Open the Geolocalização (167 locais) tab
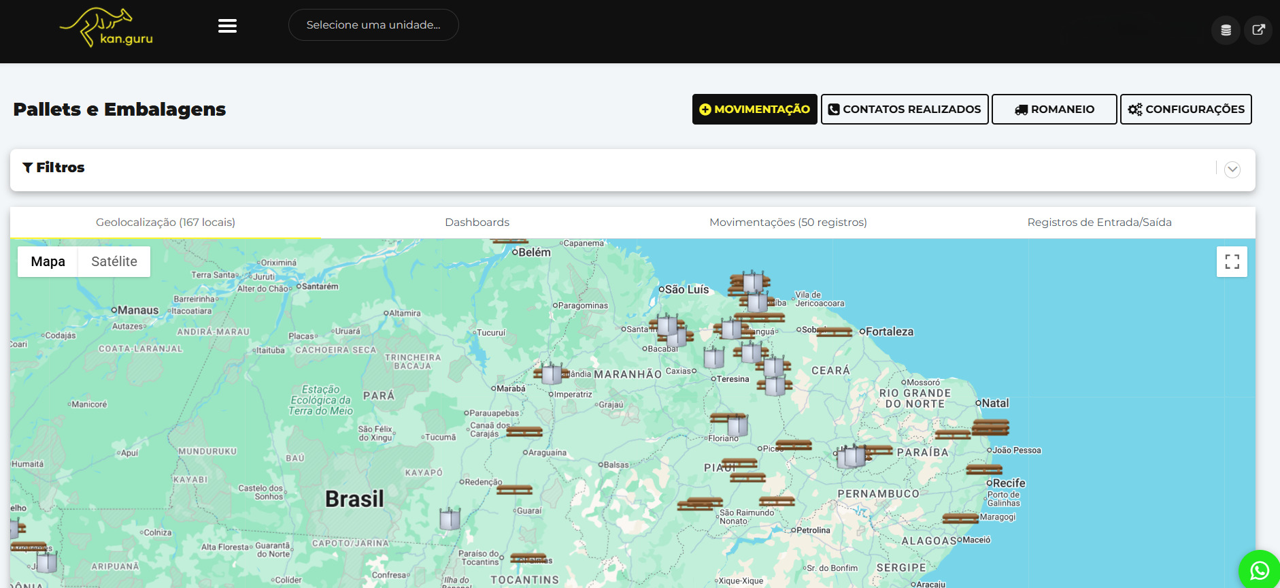 pos(165,223)
